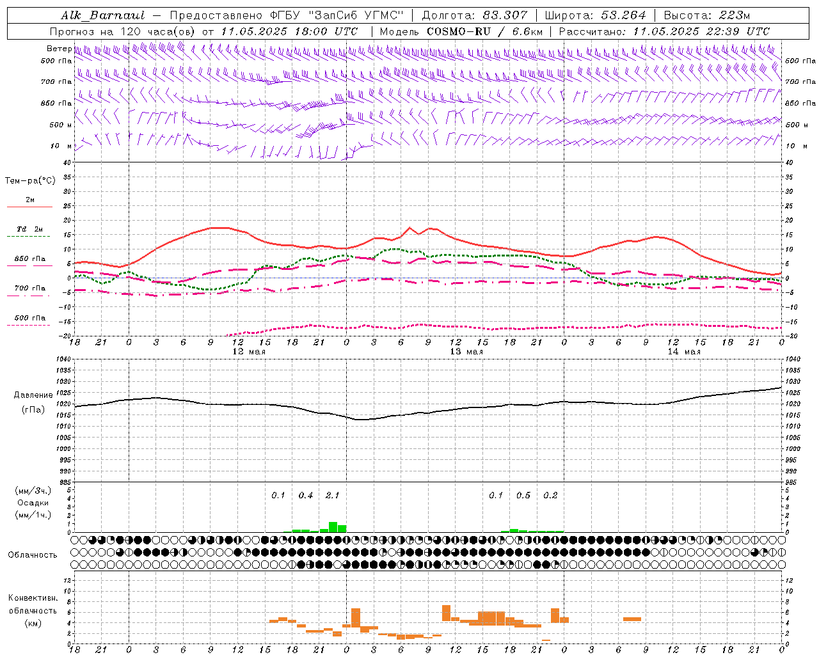This screenshot has width=819, height=655.
Task: Click the 'Давление' pressure panel label
Action: click(x=33, y=395)
